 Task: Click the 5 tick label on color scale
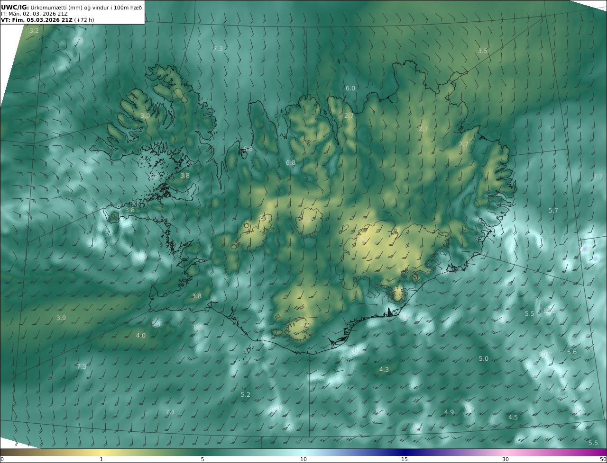click(202, 459)
